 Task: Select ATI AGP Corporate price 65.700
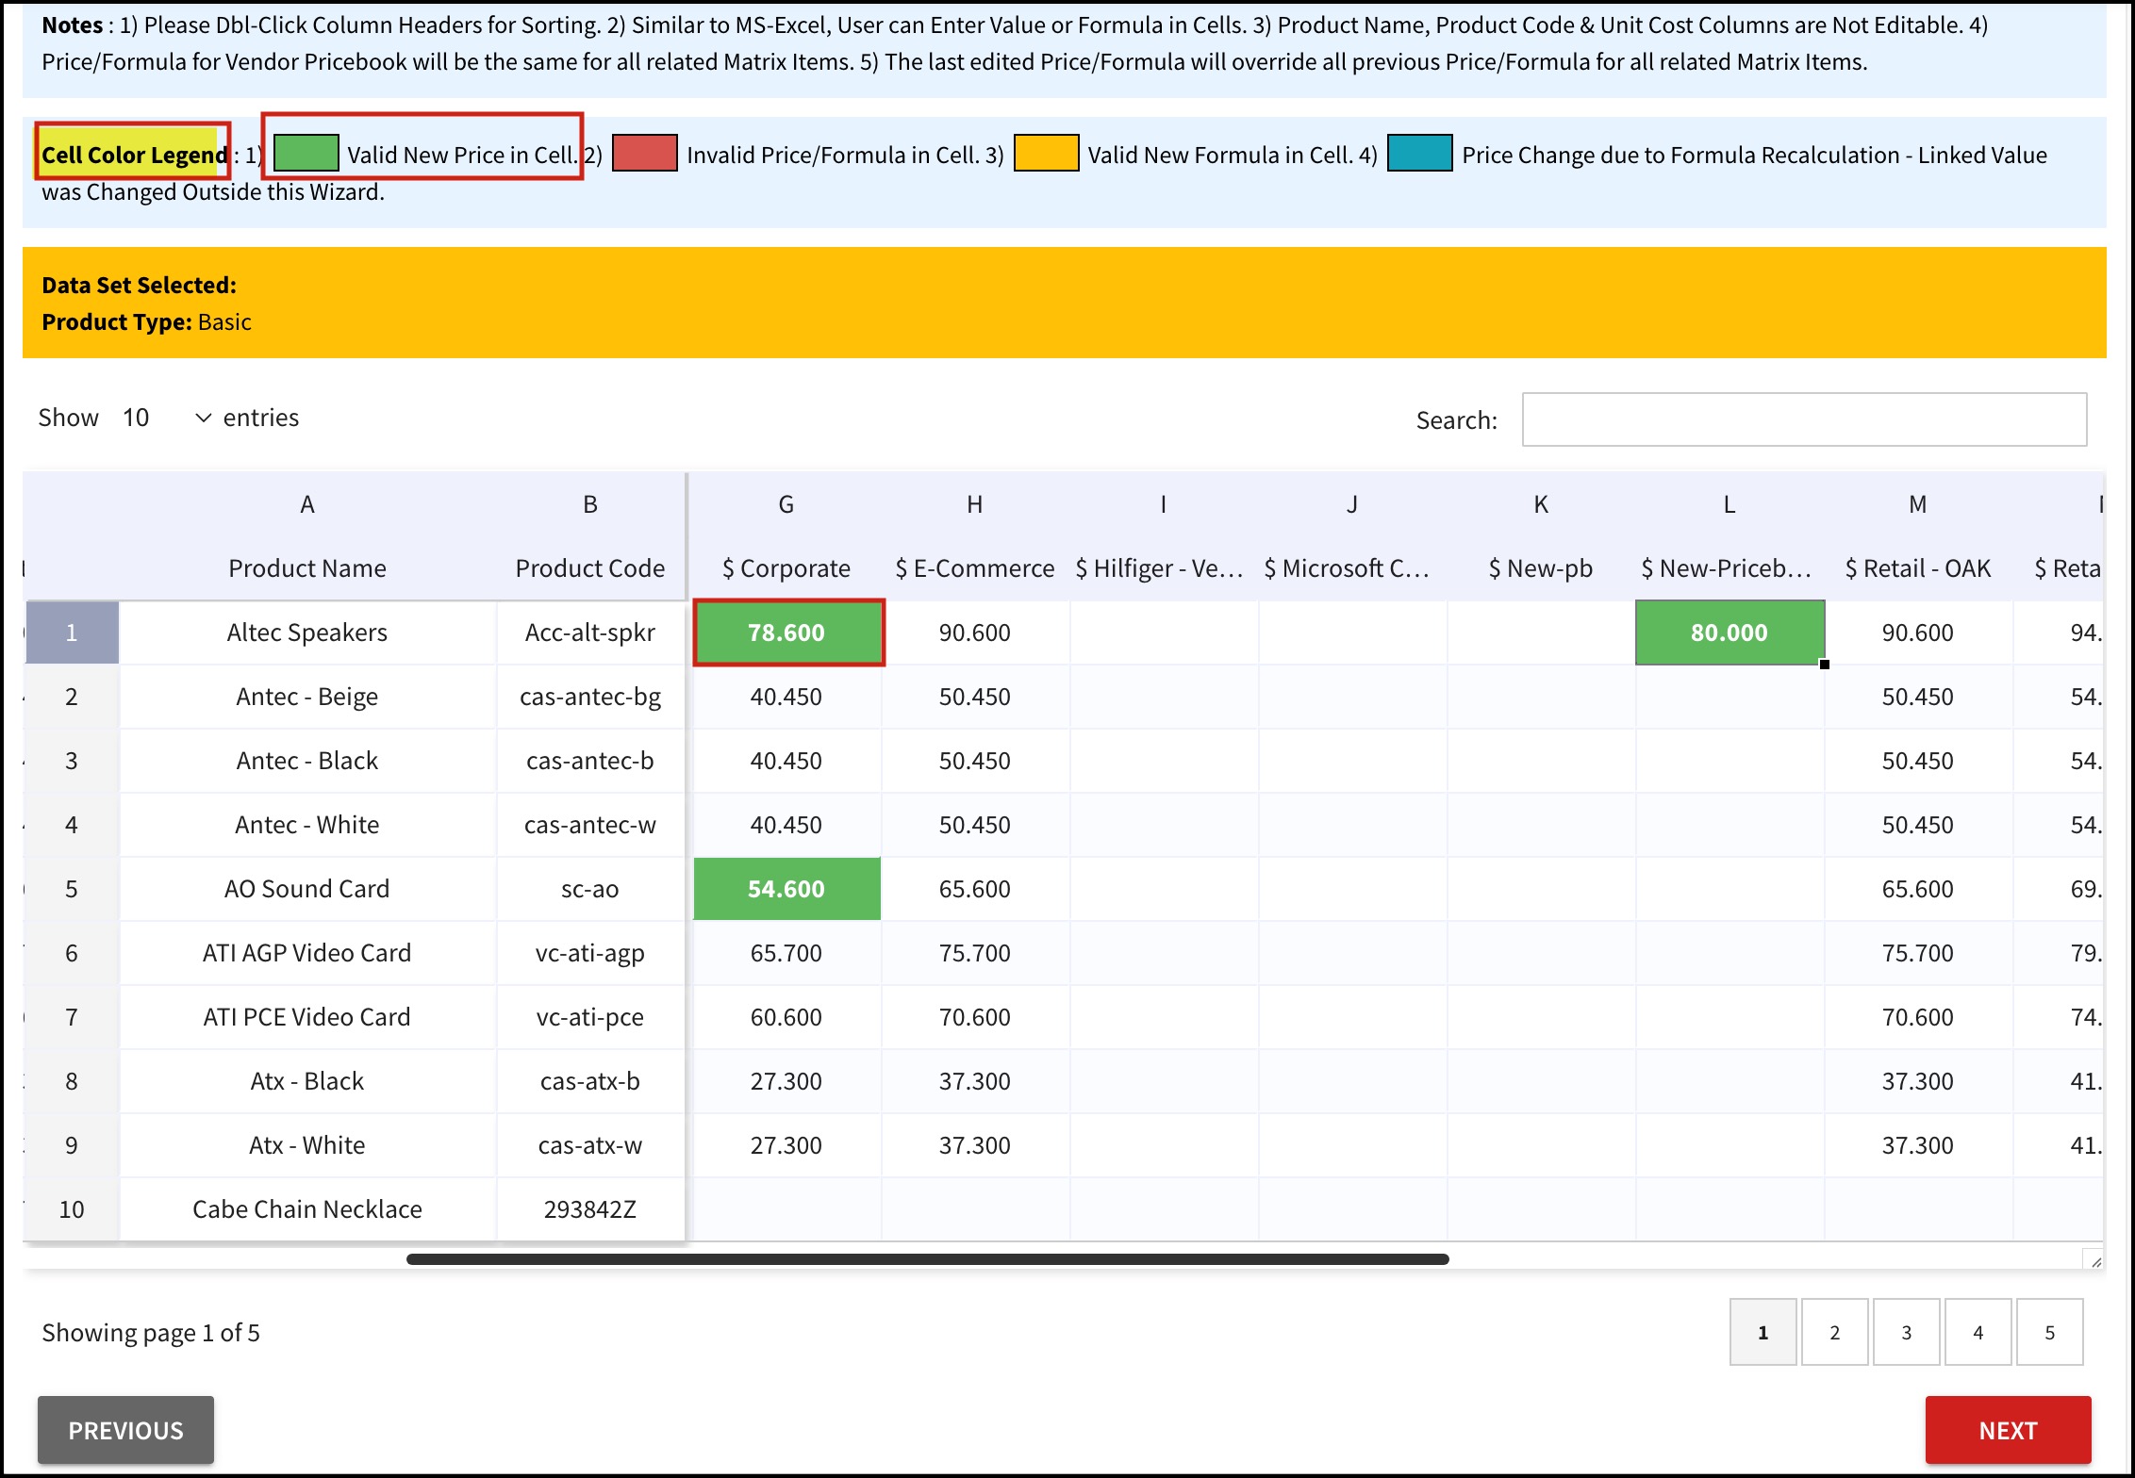(x=786, y=953)
